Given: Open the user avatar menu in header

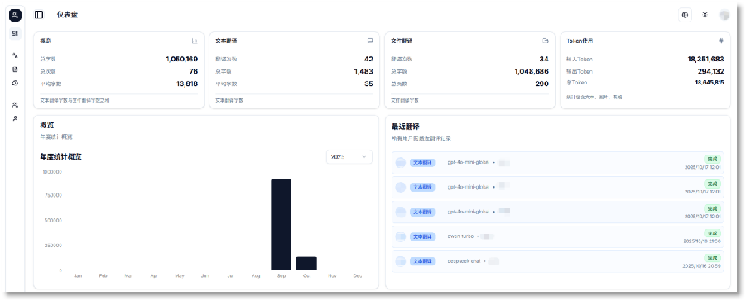Looking at the screenshot, I should [724, 15].
